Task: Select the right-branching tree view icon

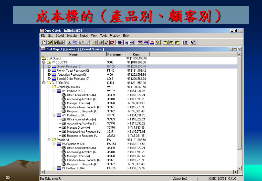Action: pyautogui.click(x=132, y=42)
